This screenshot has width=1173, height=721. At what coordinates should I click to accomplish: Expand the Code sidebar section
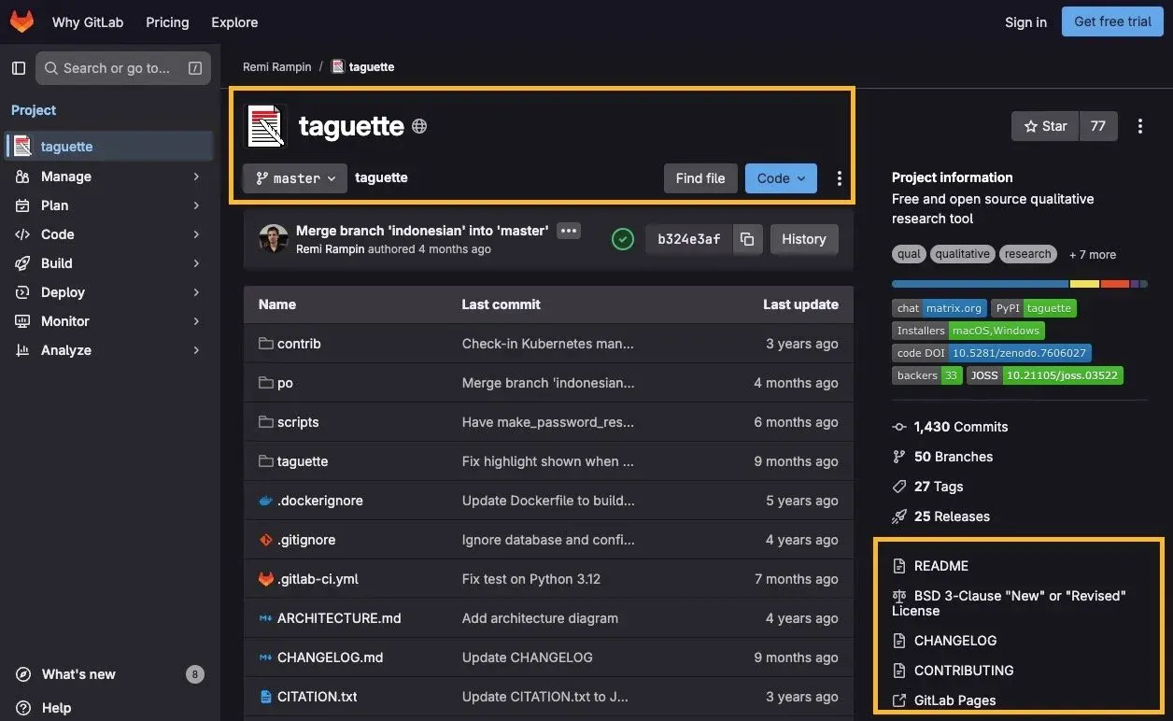click(109, 234)
